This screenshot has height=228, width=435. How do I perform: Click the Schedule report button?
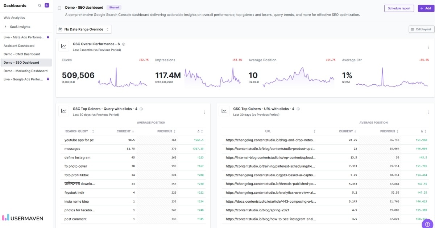pyautogui.click(x=399, y=8)
